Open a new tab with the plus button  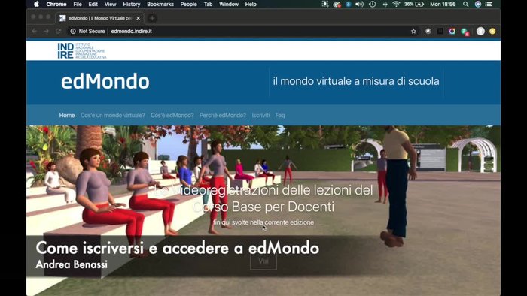(152, 18)
